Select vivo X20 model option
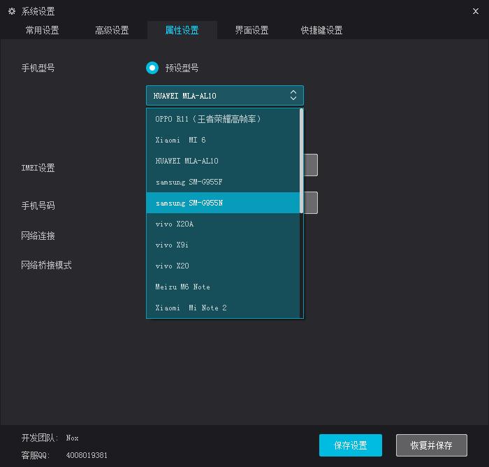 coord(223,266)
